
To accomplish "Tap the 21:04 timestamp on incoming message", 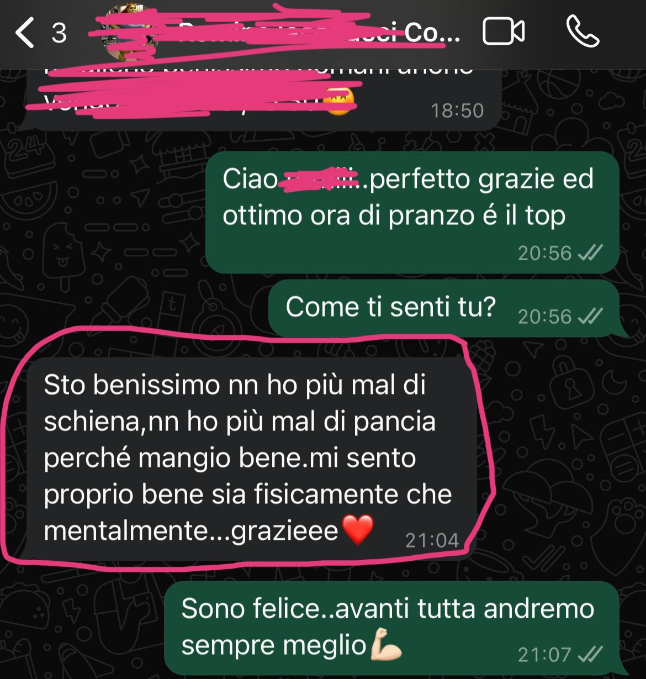I will tap(432, 540).
